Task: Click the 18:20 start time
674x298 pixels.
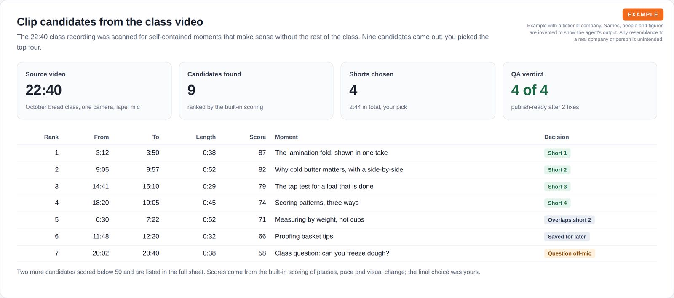Action: (101, 203)
